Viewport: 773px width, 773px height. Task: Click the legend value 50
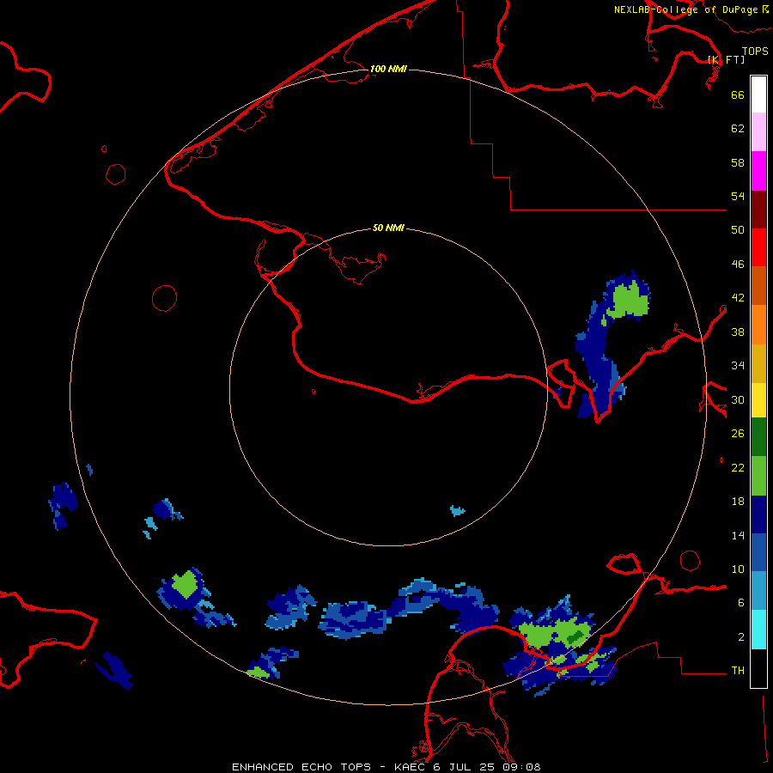coord(738,229)
